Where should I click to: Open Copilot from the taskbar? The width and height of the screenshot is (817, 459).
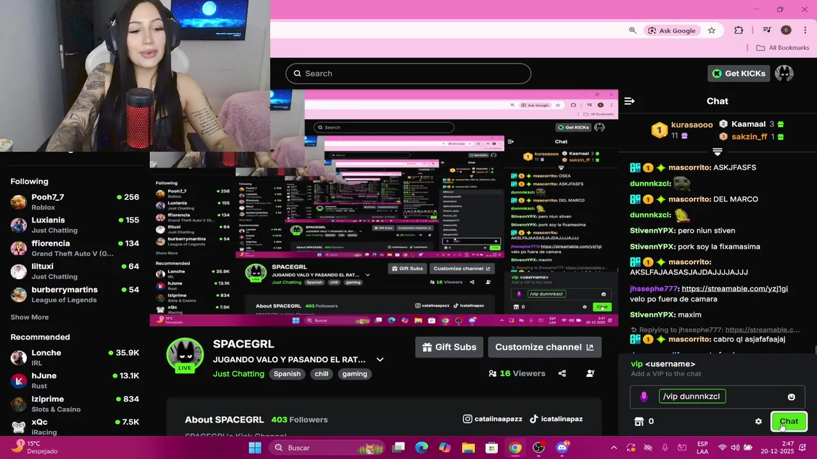click(445, 448)
